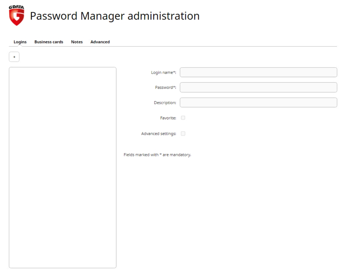Click the 'Favorite:' label

[168, 118]
